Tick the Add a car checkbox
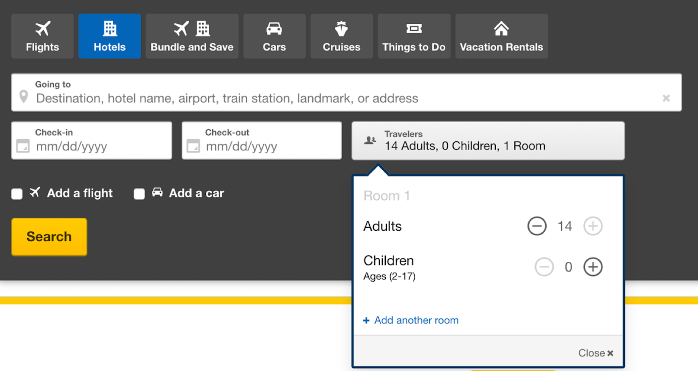The image size is (698, 371). (x=139, y=194)
